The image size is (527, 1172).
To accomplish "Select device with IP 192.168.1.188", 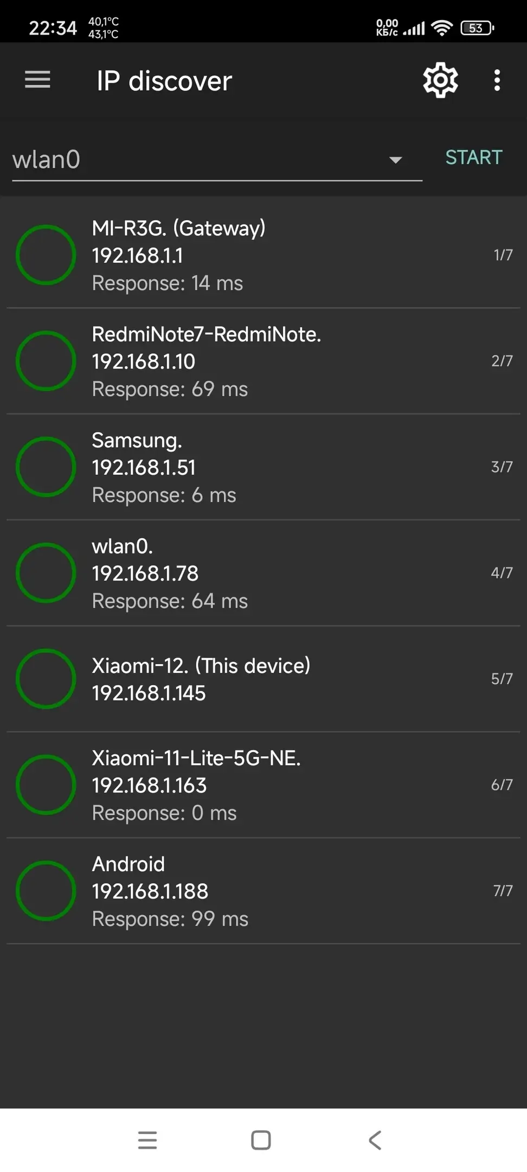I will click(263, 891).
